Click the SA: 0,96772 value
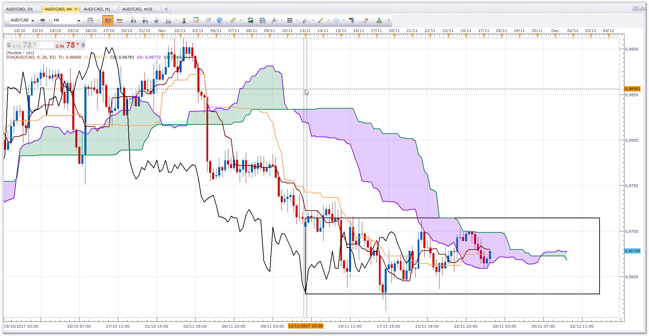The height and width of the screenshot is (336, 649). point(149,57)
